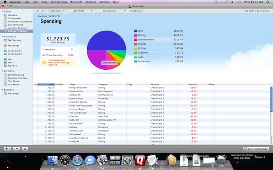Open Live Community
Screen dimensions: 273x170
(256, 149)
